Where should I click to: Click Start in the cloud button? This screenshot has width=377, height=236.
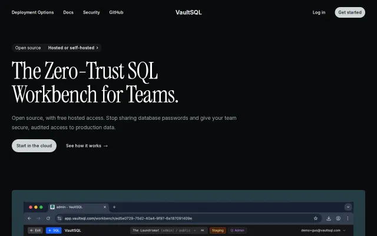(34, 146)
